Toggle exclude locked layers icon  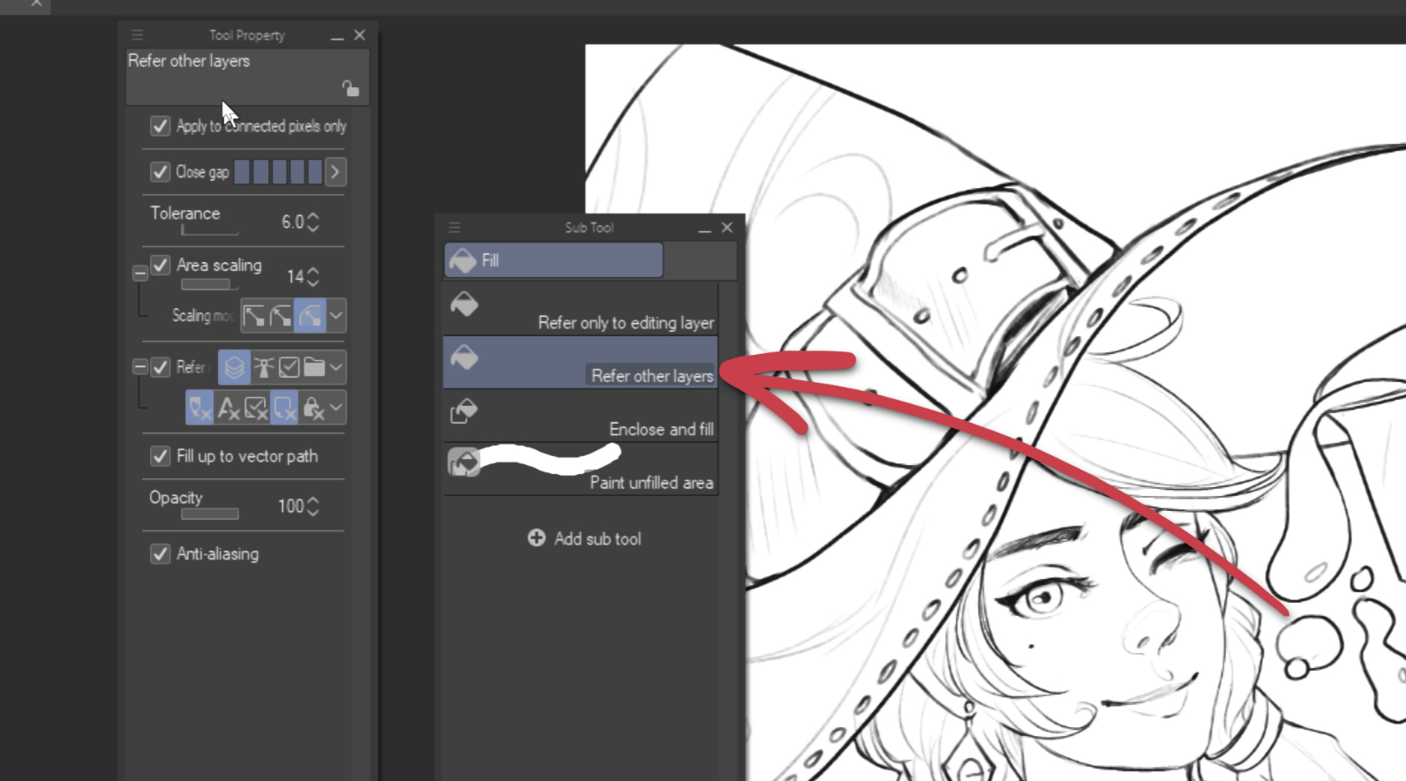click(312, 408)
